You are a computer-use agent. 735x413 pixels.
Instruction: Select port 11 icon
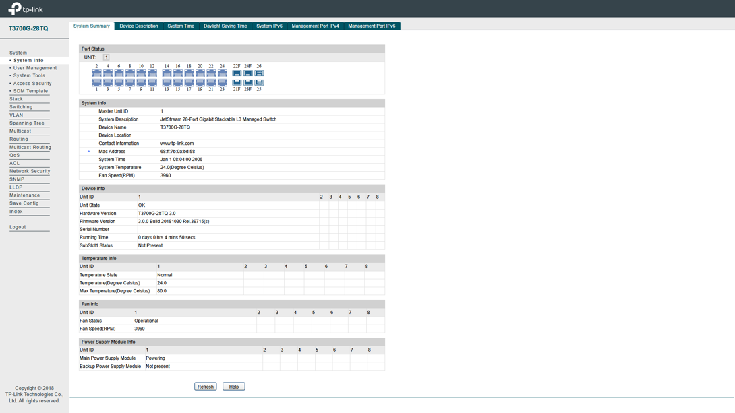coord(152,82)
